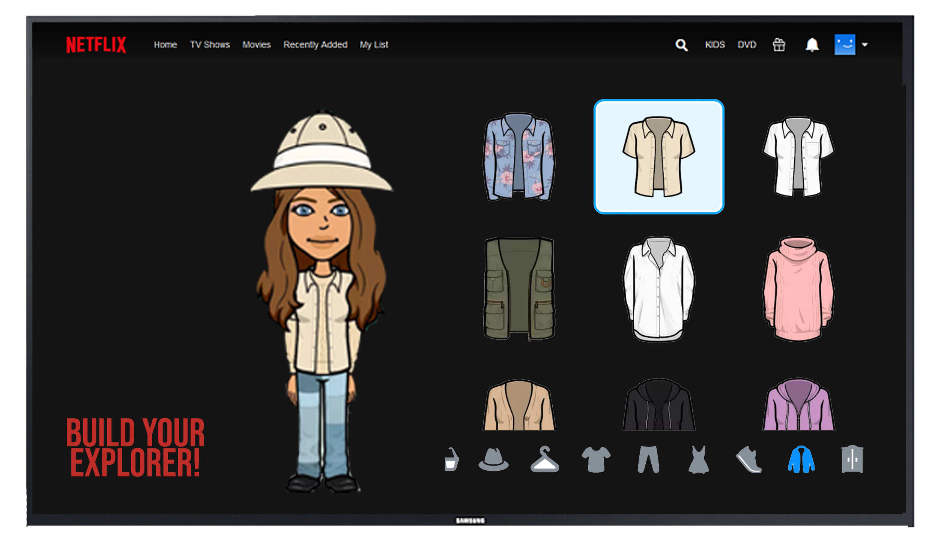Select the t-shirt category icon
This screenshot has width=938, height=551.
[596, 459]
